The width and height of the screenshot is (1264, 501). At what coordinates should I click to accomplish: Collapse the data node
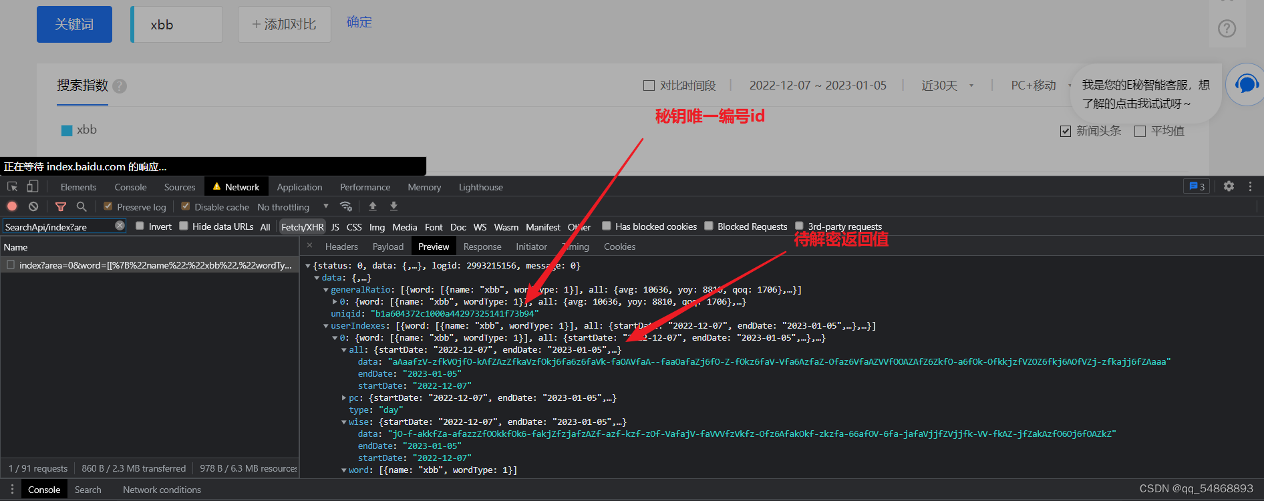317,278
